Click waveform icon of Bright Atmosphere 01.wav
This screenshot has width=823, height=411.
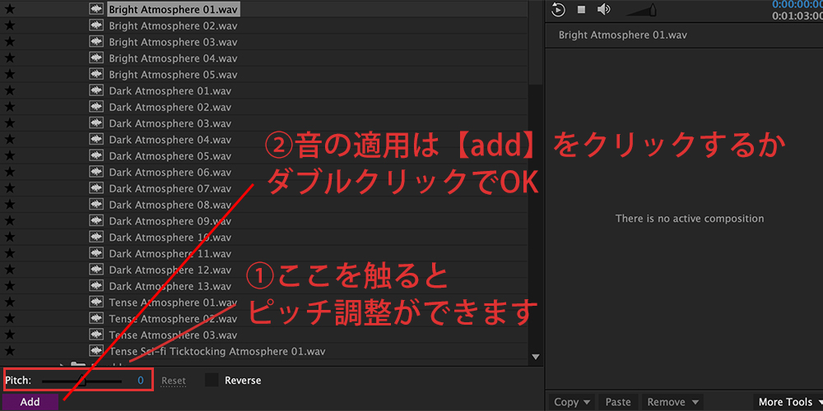tap(96, 9)
